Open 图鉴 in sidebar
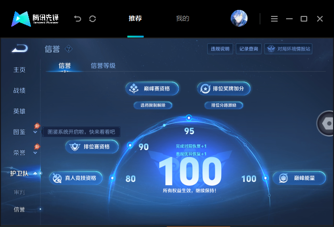This screenshot has height=227, width=334. [19, 132]
